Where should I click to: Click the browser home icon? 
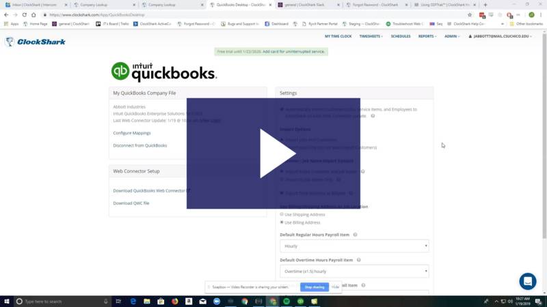point(34,15)
